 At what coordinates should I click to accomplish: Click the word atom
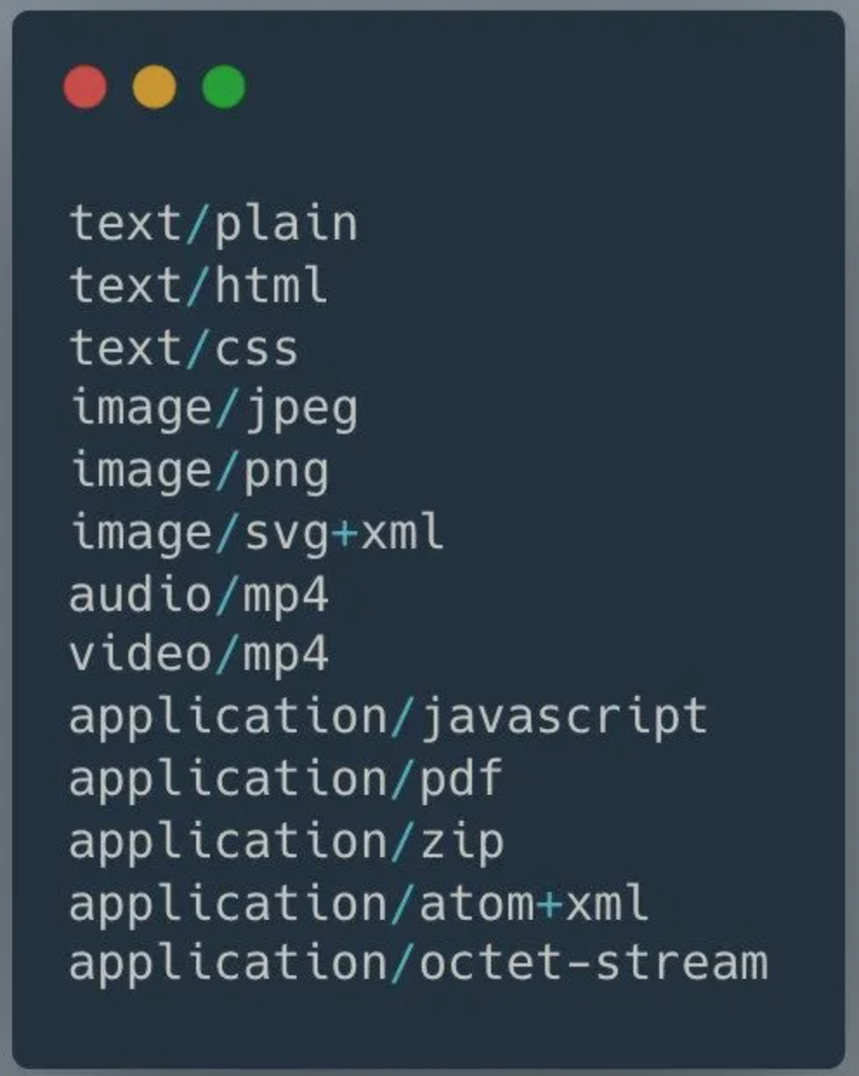click(475, 903)
